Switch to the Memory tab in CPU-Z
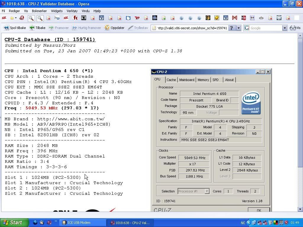The image size is (303, 227). tap(203, 80)
